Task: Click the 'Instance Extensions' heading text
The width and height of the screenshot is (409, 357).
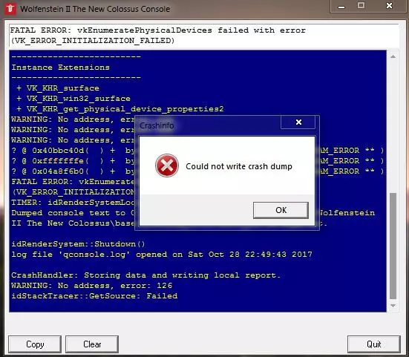Action: coord(61,68)
